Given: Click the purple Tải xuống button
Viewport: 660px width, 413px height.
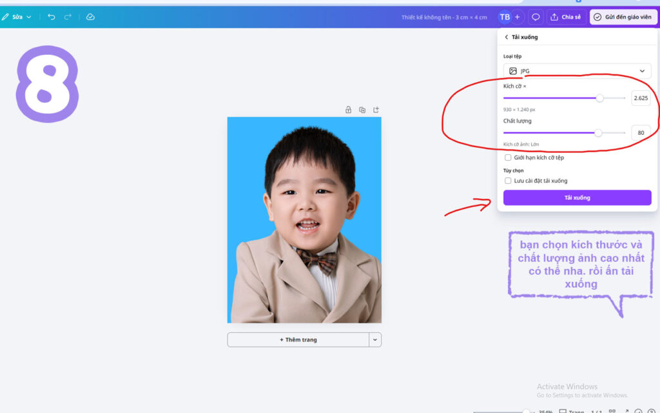Looking at the screenshot, I should pyautogui.click(x=577, y=197).
